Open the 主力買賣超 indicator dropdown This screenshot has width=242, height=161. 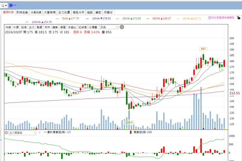tap(23, 133)
